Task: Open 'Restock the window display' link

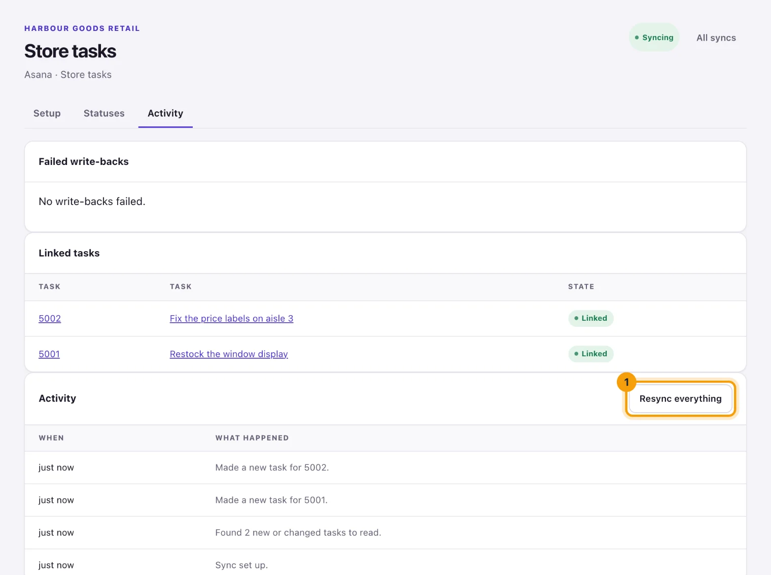Action: (229, 354)
